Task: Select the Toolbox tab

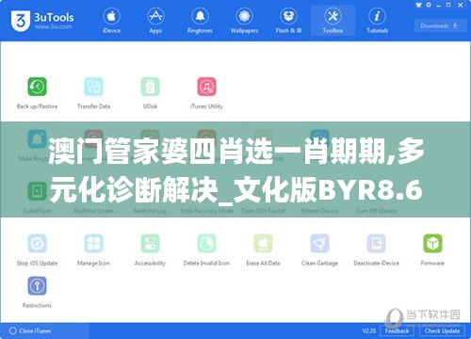Action: [333, 21]
